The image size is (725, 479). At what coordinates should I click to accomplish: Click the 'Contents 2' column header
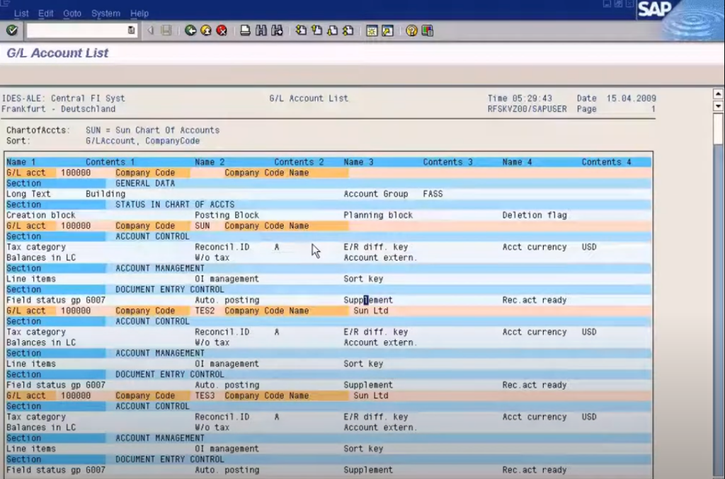coord(299,162)
